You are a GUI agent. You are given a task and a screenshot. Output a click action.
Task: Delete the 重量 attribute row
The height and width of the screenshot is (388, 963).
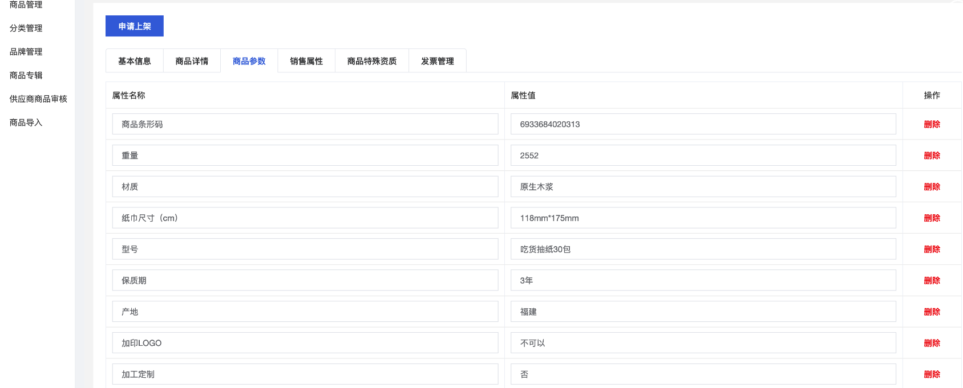point(932,156)
